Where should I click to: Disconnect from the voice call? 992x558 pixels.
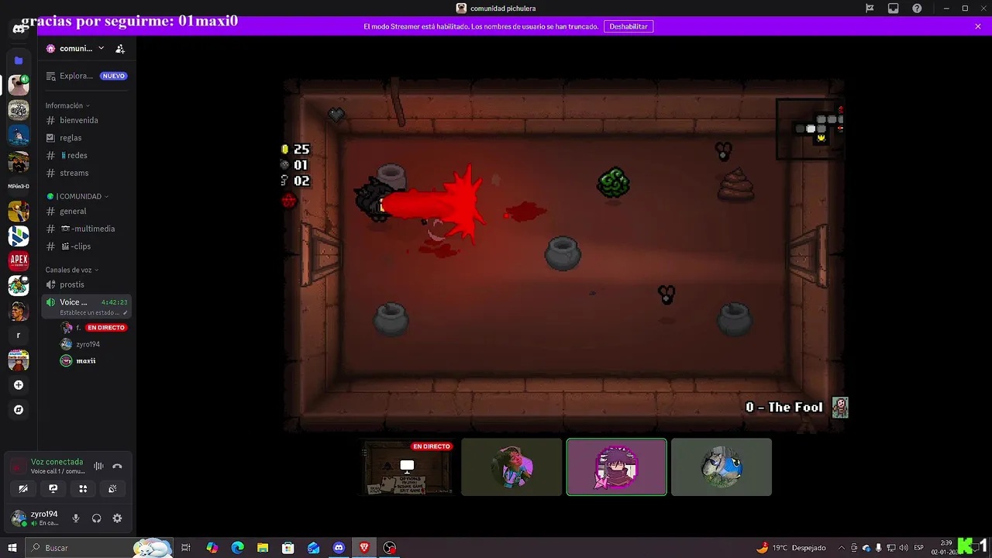coord(117,467)
